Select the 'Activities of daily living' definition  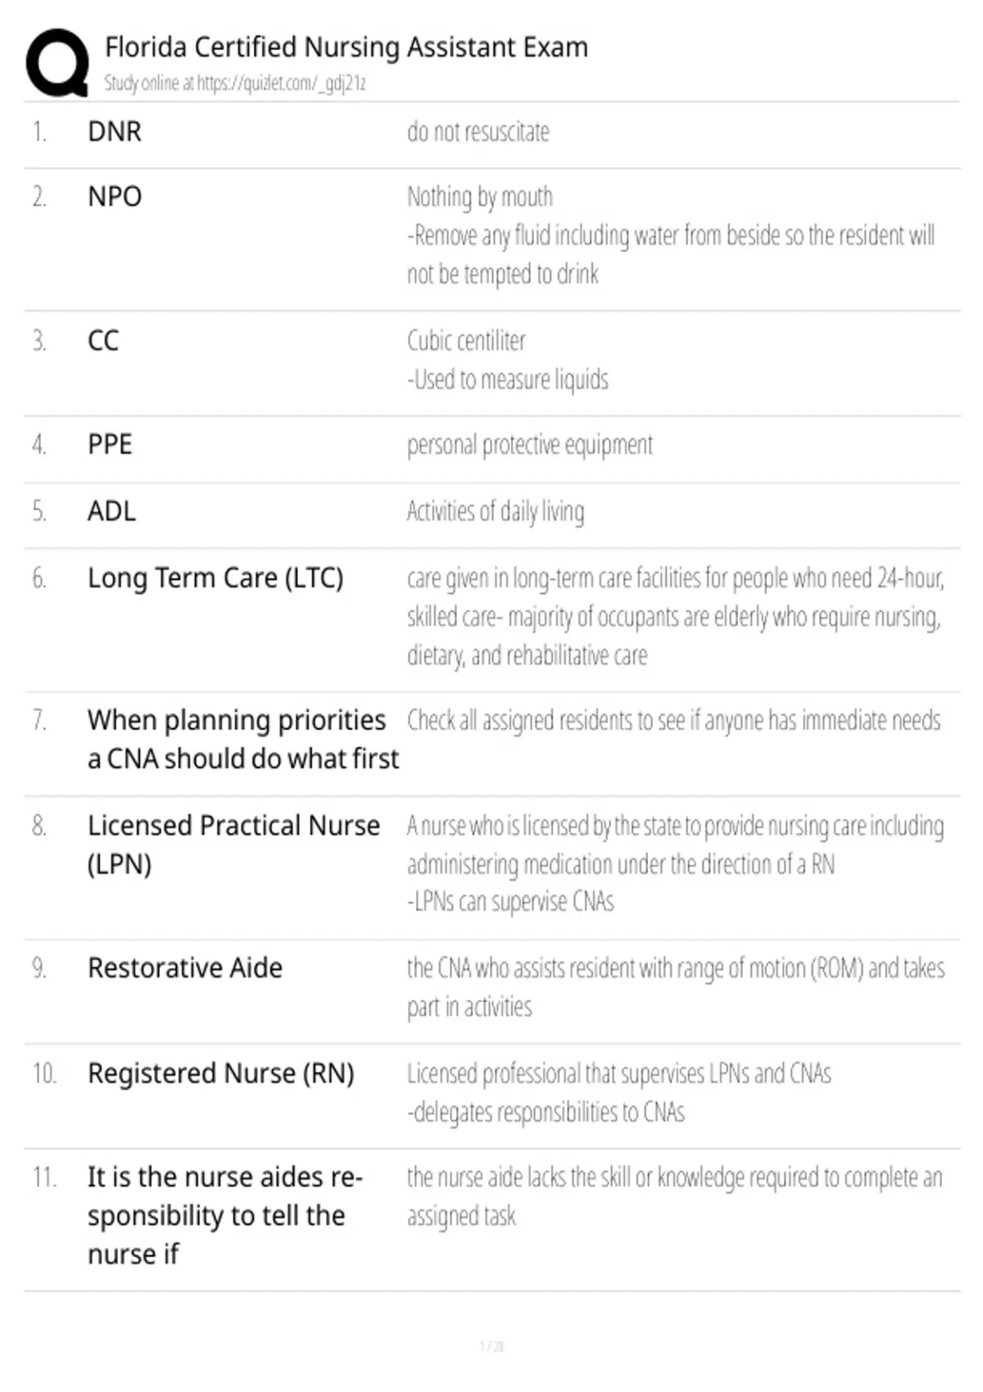pyautogui.click(x=496, y=512)
